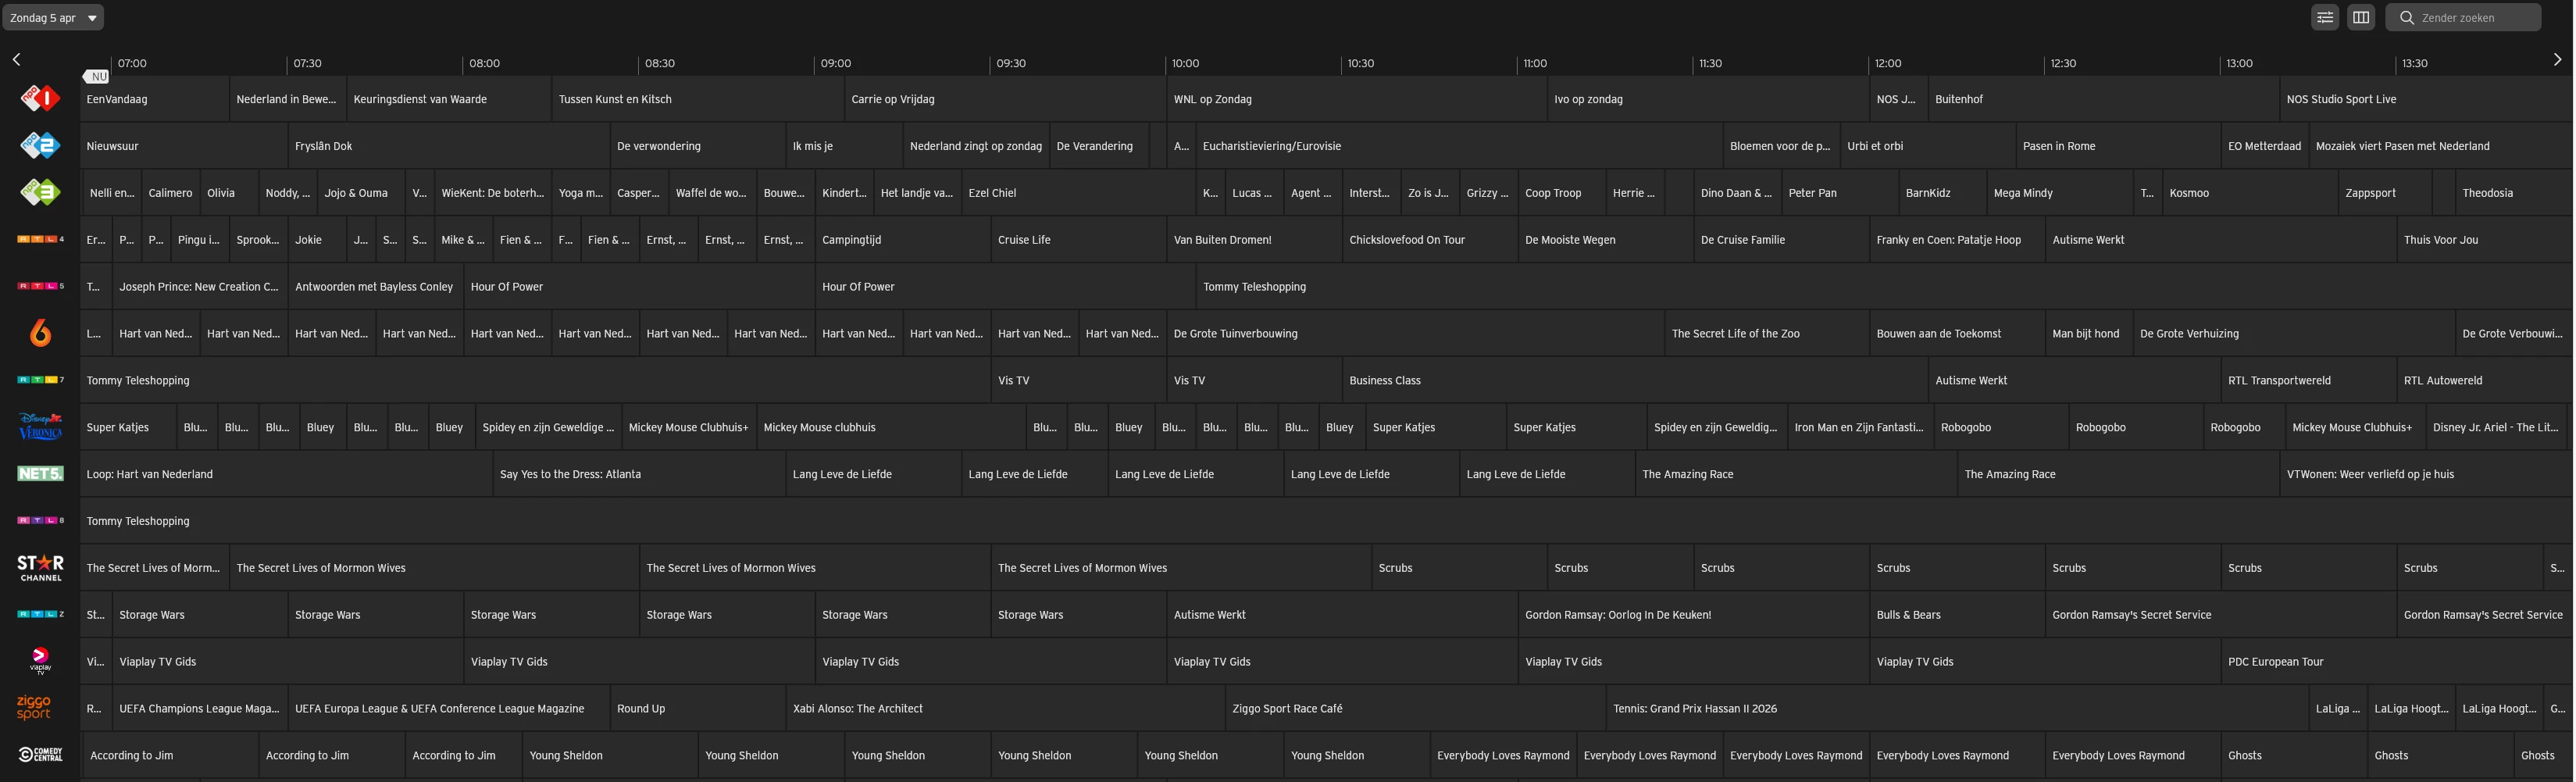Click NOS Studio Sport Live
Screen dimensions: 2576x782
click(2426, 99)
